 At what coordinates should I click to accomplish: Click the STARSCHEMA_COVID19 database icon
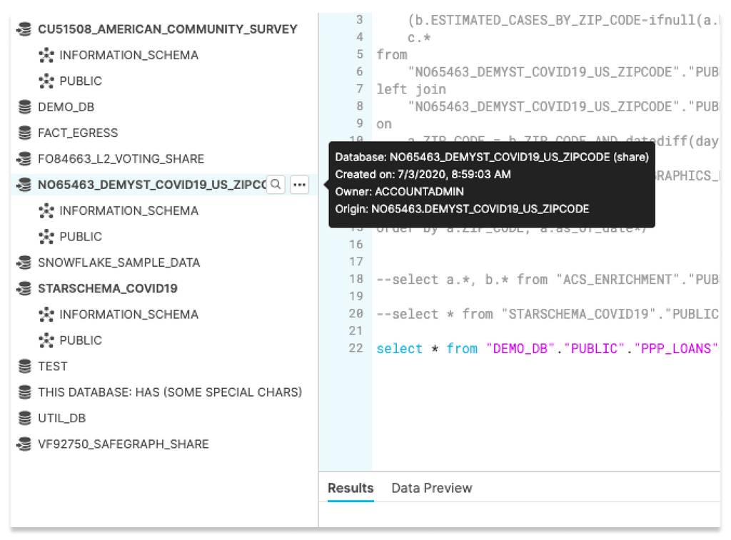24,288
